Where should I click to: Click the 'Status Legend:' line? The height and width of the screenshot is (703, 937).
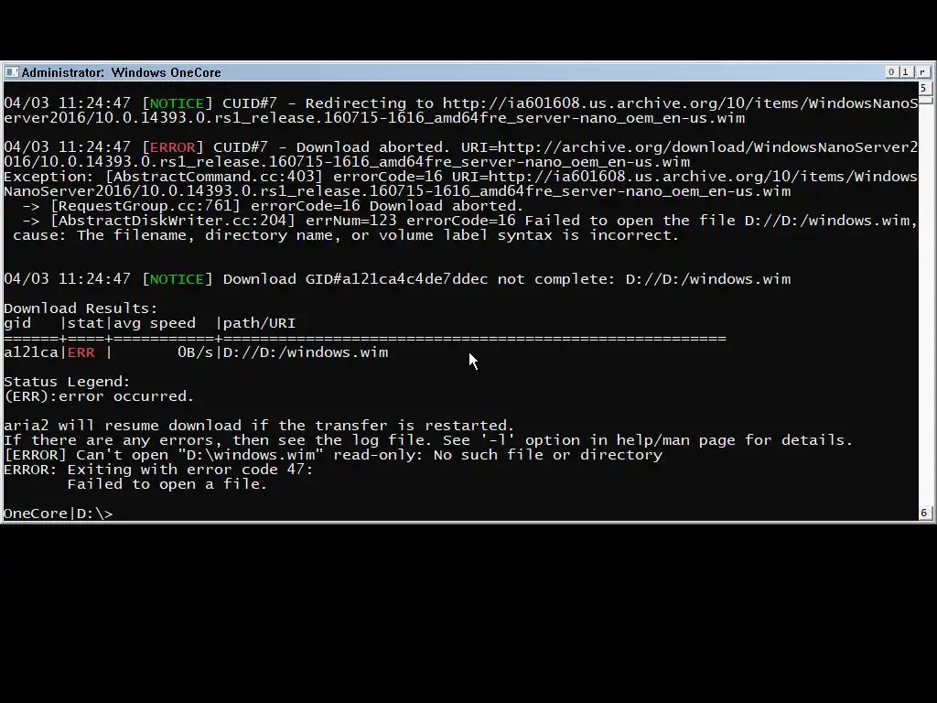click(67, 382)
